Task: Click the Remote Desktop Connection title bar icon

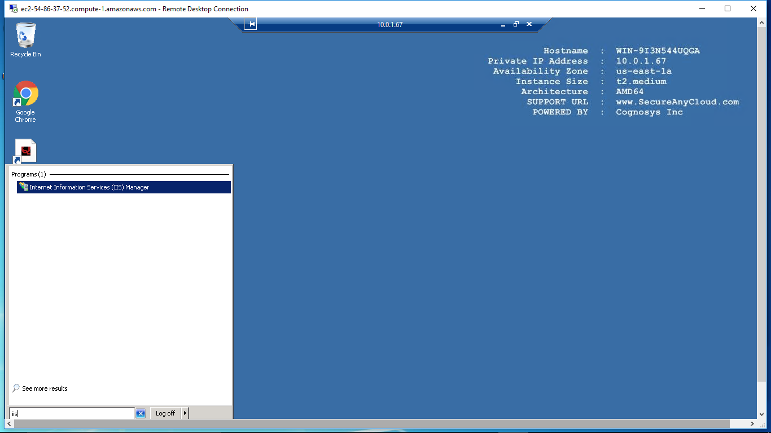Action: pyautogui.click(x=14, y=8)
